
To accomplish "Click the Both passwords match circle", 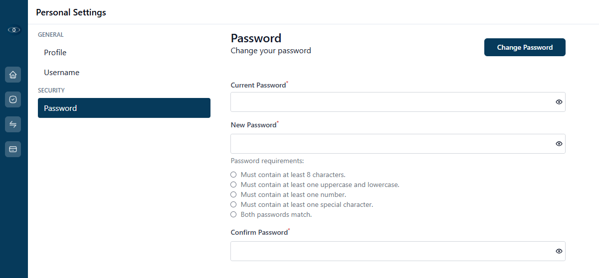I will [233, 214].
